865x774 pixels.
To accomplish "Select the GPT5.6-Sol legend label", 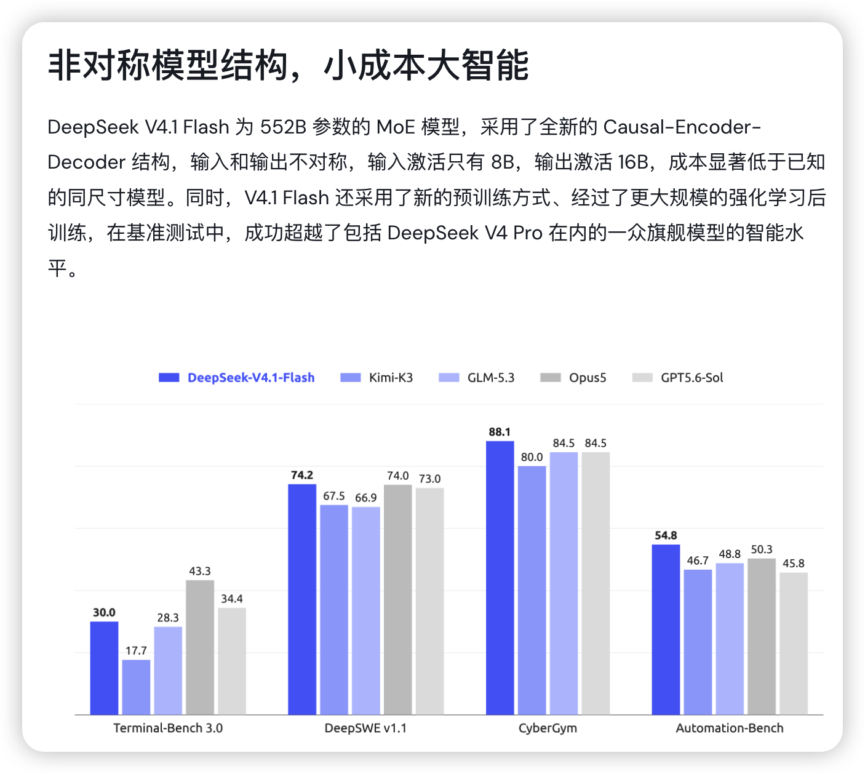I will point(692,378).
